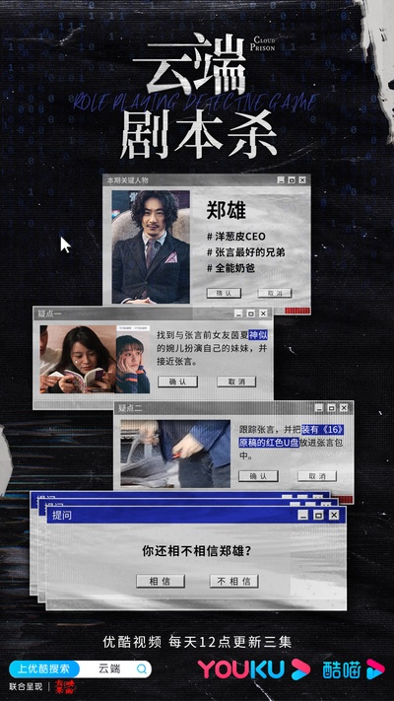Click 取消 in the 疑点二 window

click(x=317, y=476)
